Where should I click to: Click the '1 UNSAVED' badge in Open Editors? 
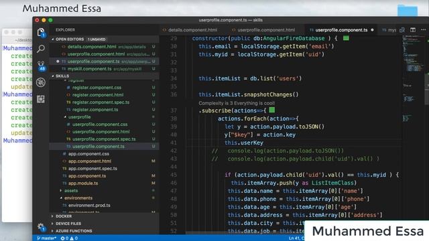pos(97,39)
